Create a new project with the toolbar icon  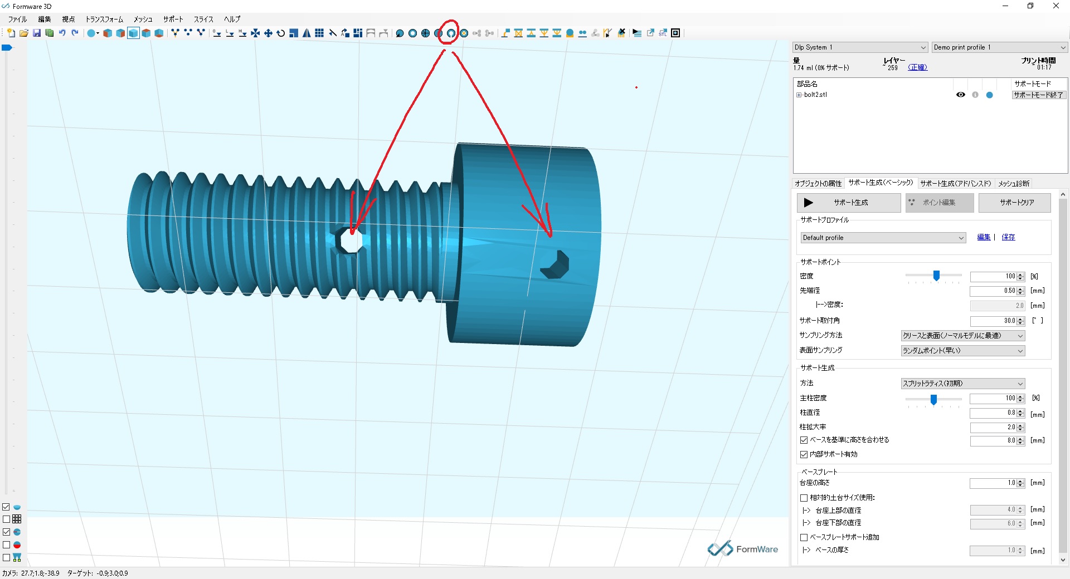coord(11,33)
